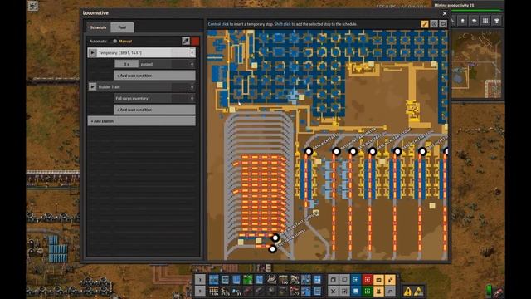Click the play button on the Builder Train row
Image resolution: width=531 pixels, height=299 pixels.
pos(92,86)
